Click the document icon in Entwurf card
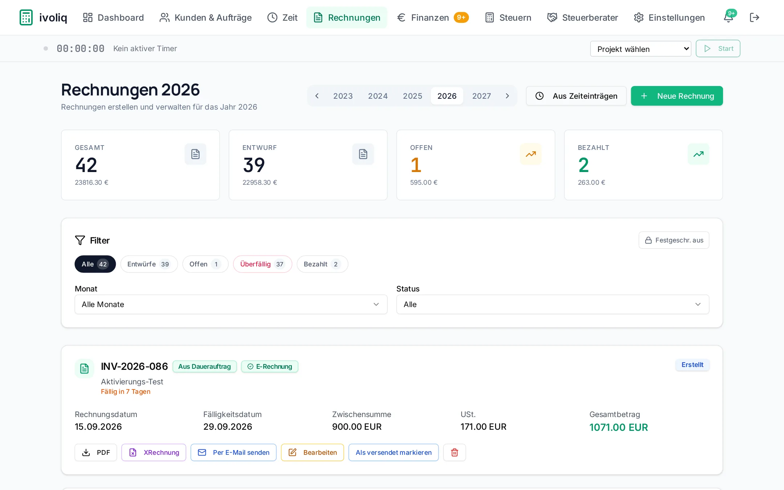This screenshot has height=490, width=784. click(x=363, y=154)
